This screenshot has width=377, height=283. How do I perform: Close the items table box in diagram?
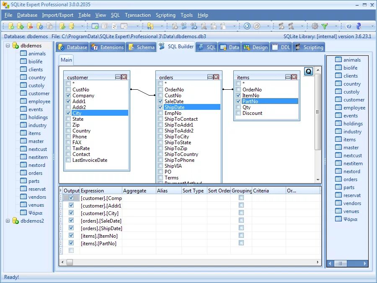pyautogui.click(x=294, y=77)
